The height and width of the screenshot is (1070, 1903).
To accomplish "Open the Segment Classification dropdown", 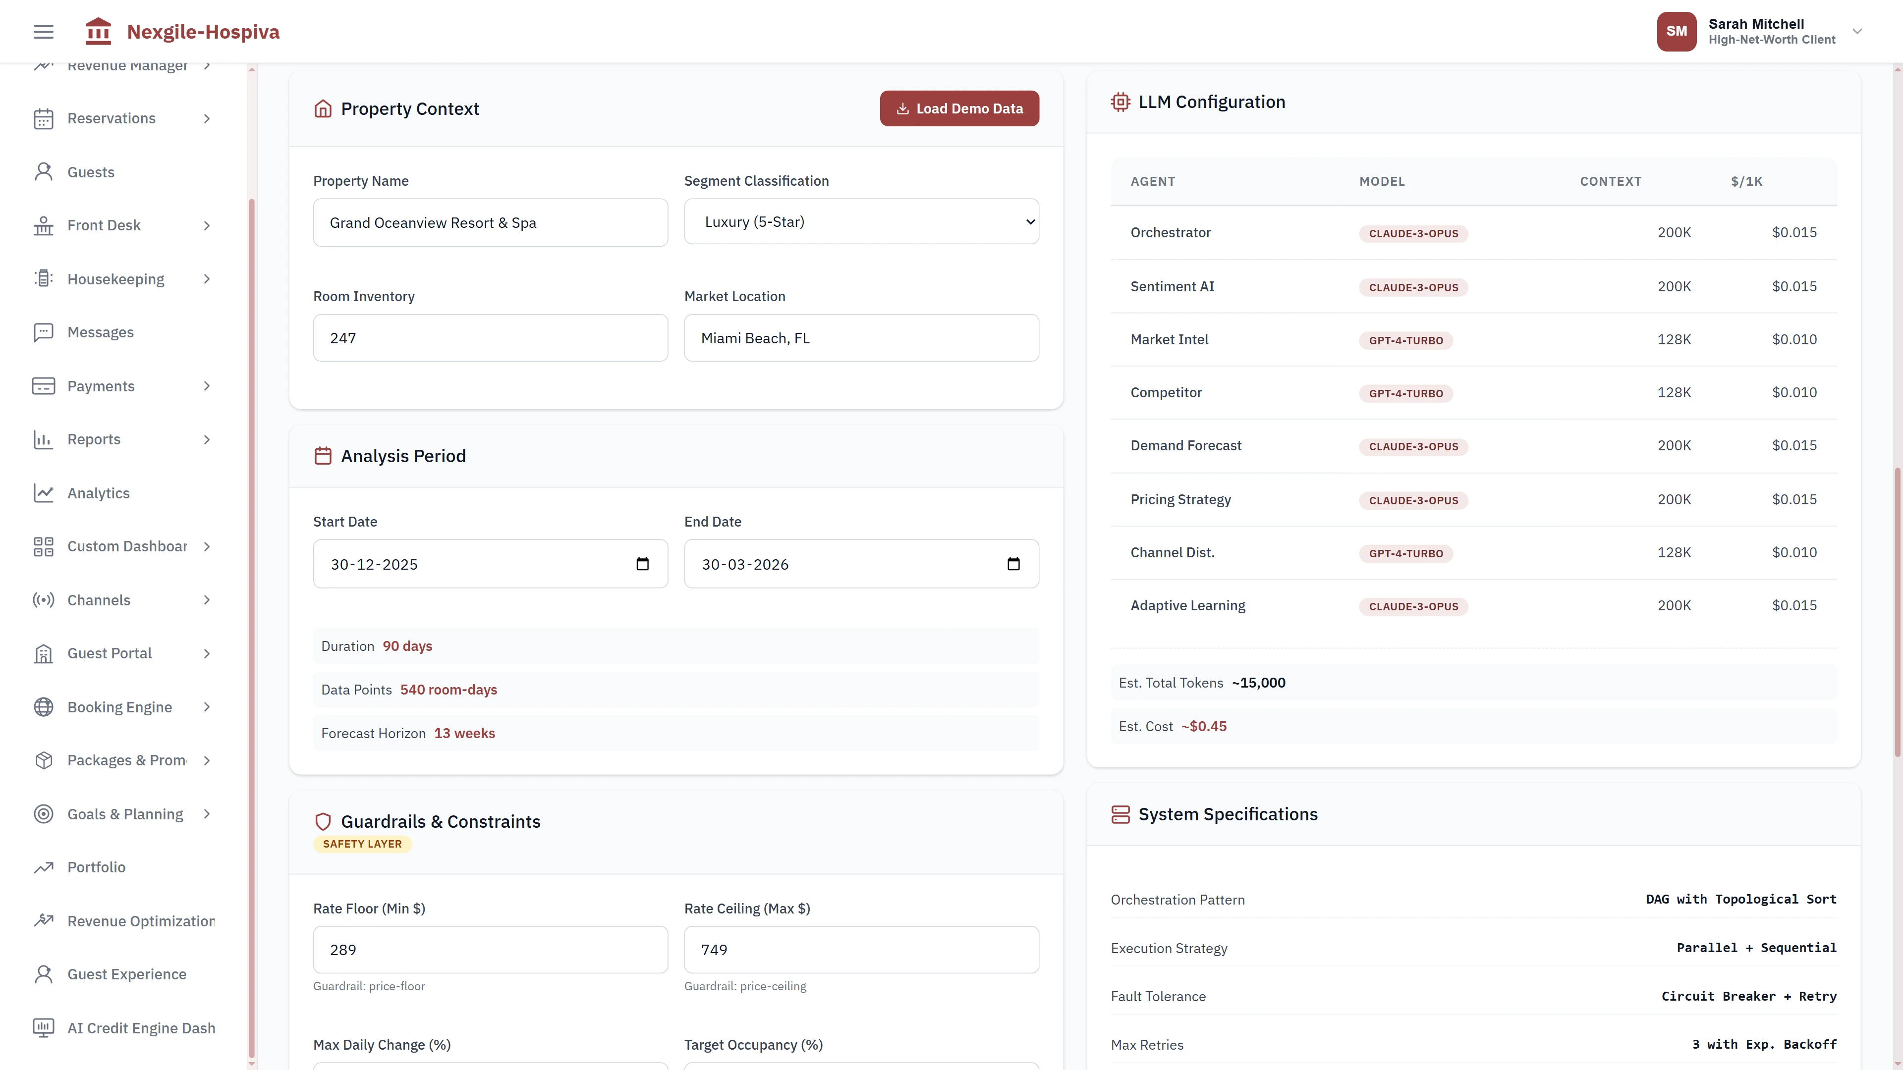I will tap(861, 221).
